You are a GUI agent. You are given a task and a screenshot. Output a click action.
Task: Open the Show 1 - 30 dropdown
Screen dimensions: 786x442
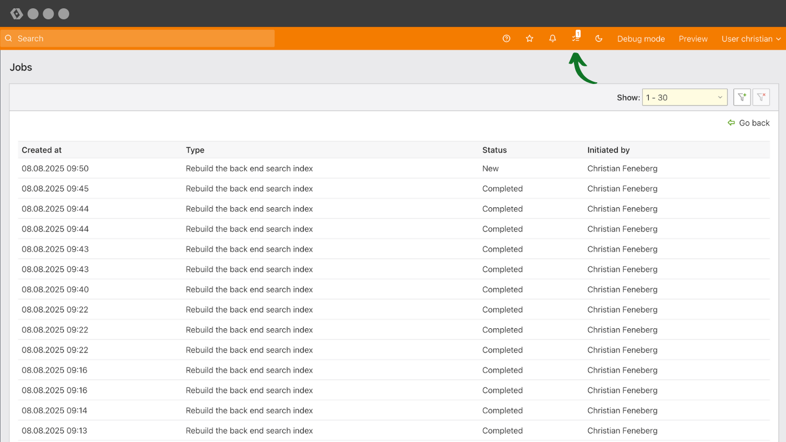click(684, 97)
